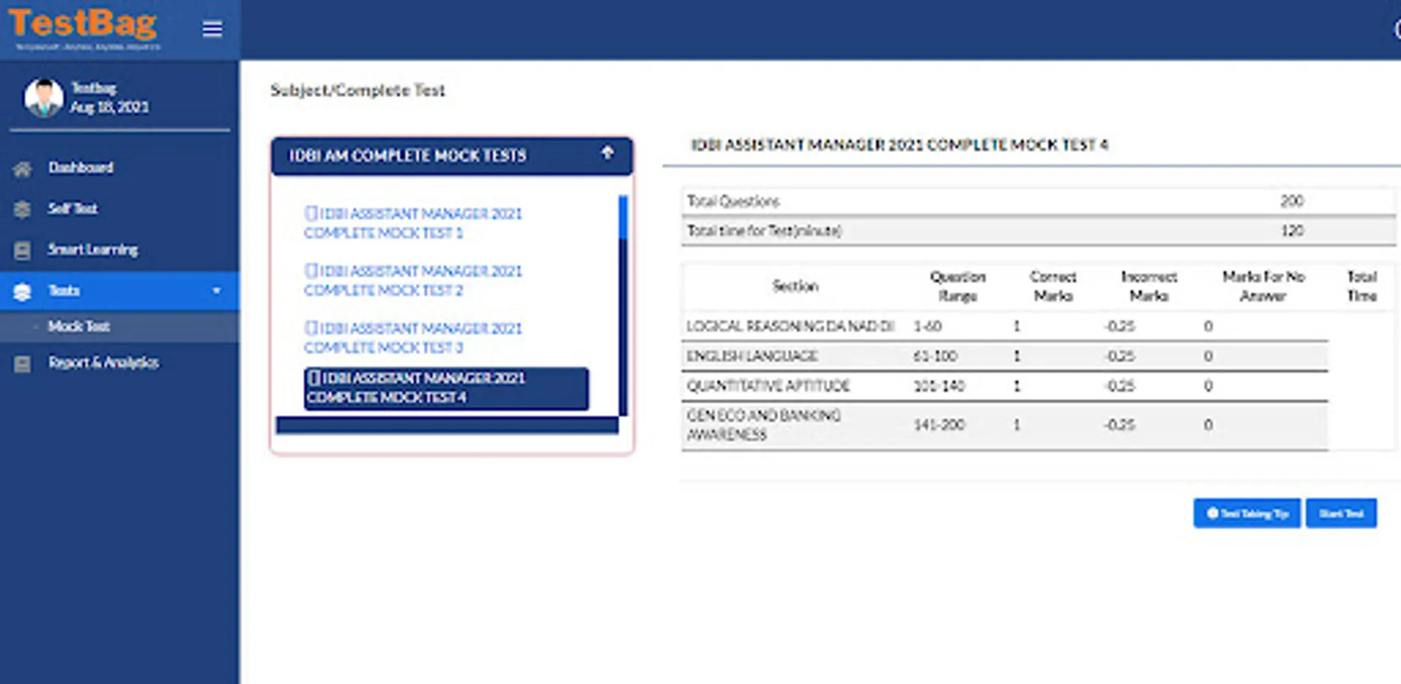Click document icon beside Mock Test 3
Viewport: 1401px width, 684px height.
click(310, 328)
